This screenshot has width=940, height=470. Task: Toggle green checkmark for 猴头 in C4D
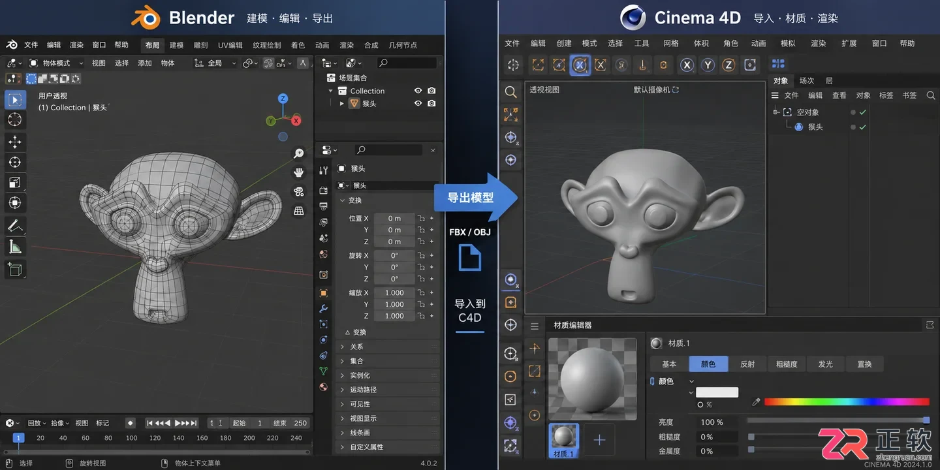point(862,127)
